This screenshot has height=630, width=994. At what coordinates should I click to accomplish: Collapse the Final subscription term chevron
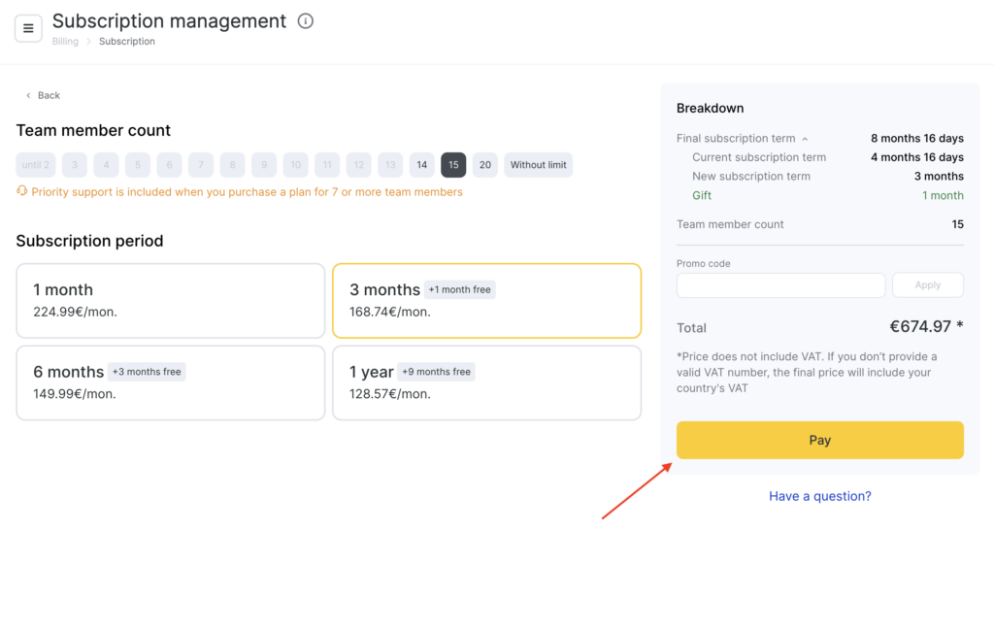(x=805, y=139)
